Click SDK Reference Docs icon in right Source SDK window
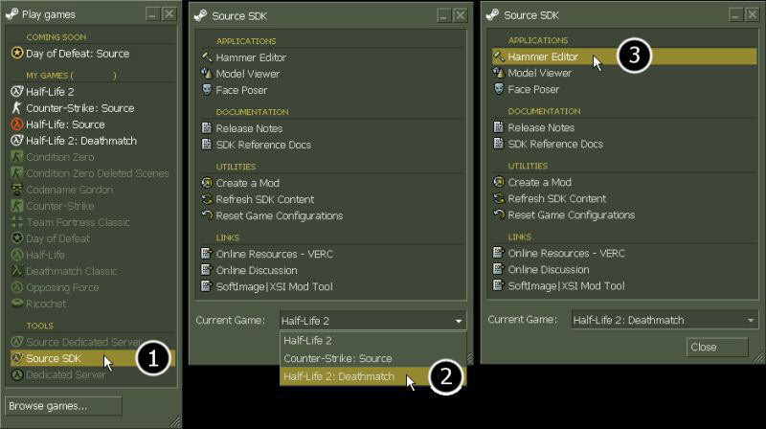This screenshot has width=766, height=429. [498, 144]
